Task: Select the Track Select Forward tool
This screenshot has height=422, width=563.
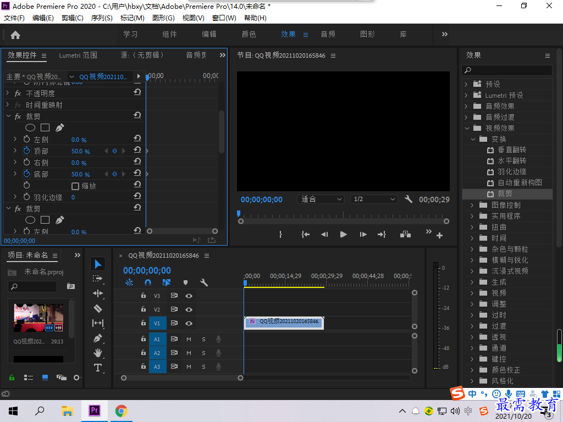Action: pos(97,279)
